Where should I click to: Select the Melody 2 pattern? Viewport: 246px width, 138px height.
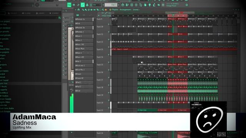[84, 32]
